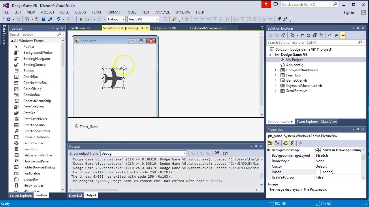Click the Save toolbar icon
This screenshot has width=369, height=207.
tap(43, 19)
